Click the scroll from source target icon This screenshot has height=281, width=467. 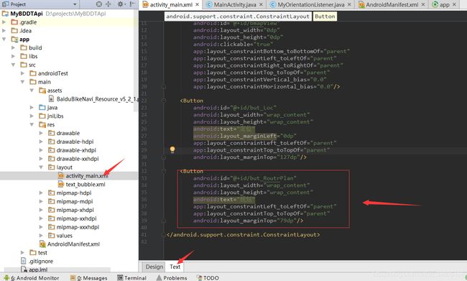tap(99, 4)
